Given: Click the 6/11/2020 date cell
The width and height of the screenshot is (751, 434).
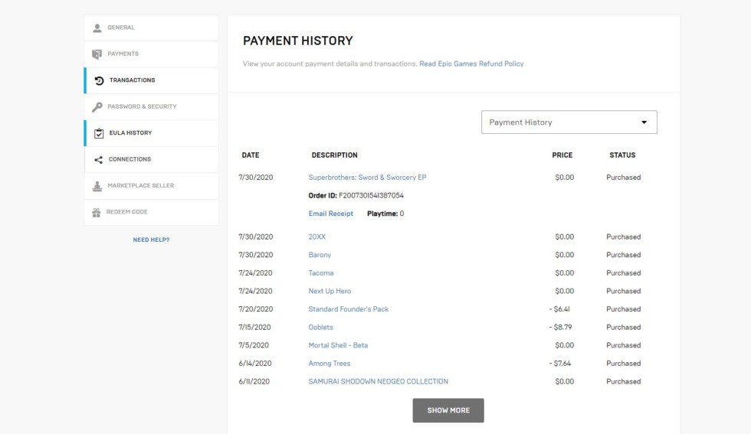Looking at the screenshot, I should click(254, 381).
